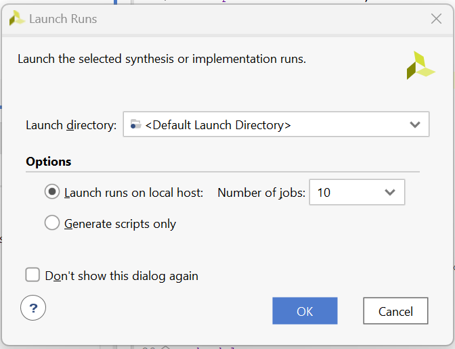Click the folder icon in Launch directory field

pos(135,124)
